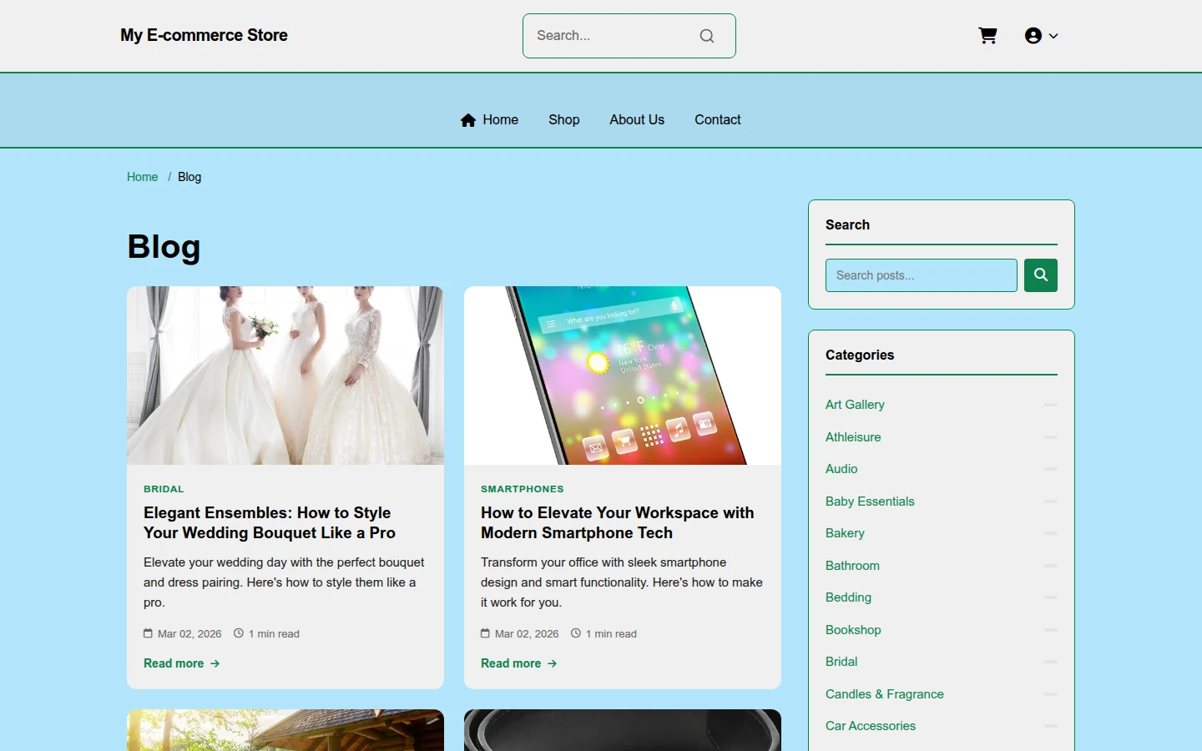
Task: Select the Bridal category in sidebar
Action: 841,662
